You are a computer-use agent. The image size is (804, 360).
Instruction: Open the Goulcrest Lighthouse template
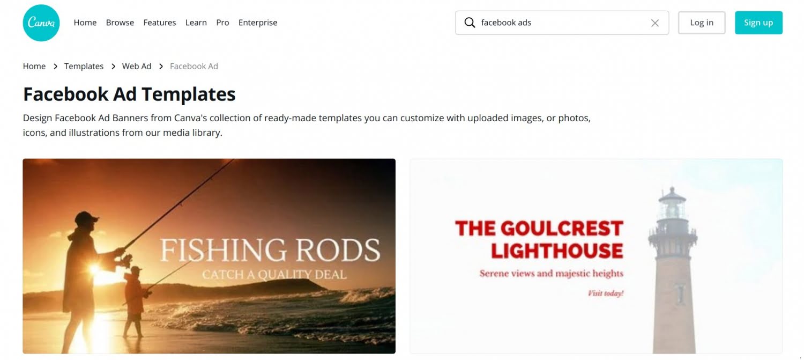[x=596, y=256]
